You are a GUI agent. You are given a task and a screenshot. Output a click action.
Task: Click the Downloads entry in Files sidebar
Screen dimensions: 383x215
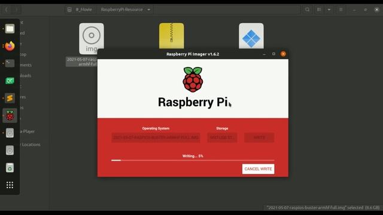(25, 76)
